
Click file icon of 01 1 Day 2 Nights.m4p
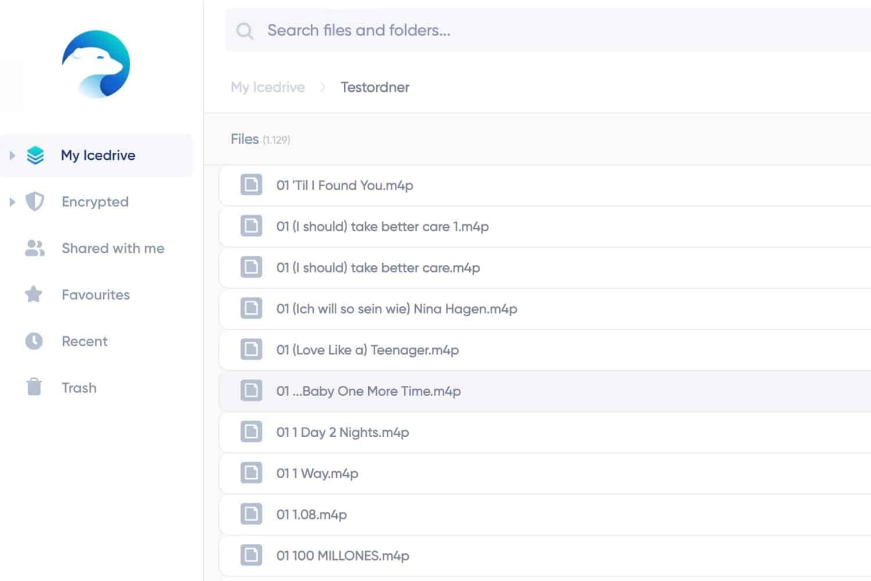251,432
